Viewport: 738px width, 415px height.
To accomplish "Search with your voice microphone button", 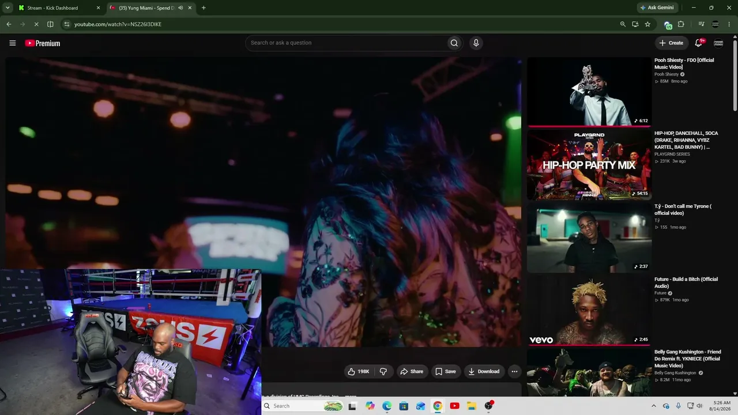I will click(476, 43).
